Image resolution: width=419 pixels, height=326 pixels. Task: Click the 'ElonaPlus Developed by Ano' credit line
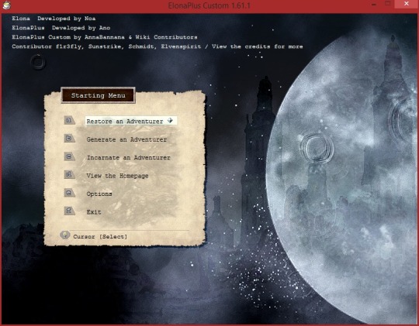pyautogui.click(x=61, y=28)
